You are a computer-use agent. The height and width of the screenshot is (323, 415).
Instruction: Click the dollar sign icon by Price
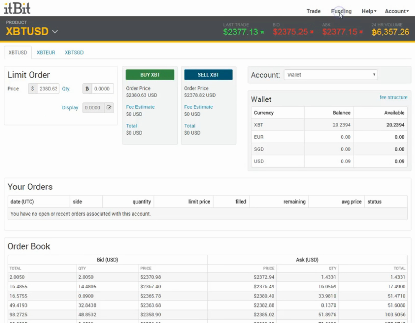point(33,89)
